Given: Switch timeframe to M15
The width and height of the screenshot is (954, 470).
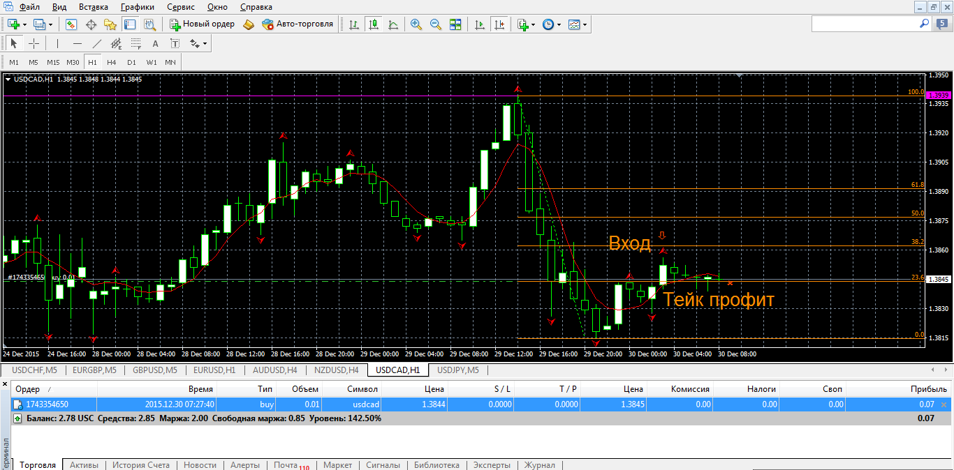Looking at the screenshot, I should tap(53, 62).
